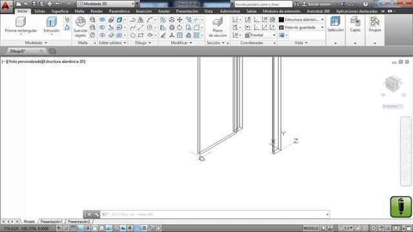The height and width of the screenshot is (232, 413).
Task: Click the command line input field
Action: click(216, 215)
